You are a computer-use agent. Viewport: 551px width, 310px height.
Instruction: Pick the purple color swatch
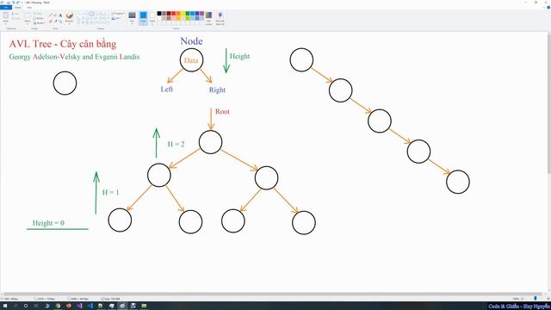click(x=201, y=14)
